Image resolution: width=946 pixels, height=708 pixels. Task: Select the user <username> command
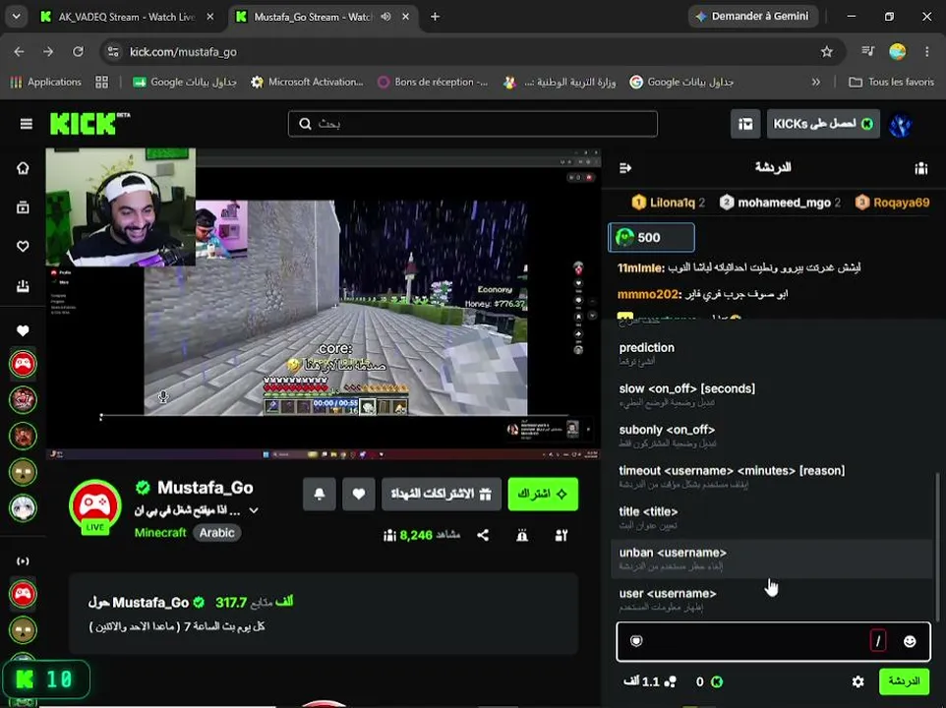(772, 600)
